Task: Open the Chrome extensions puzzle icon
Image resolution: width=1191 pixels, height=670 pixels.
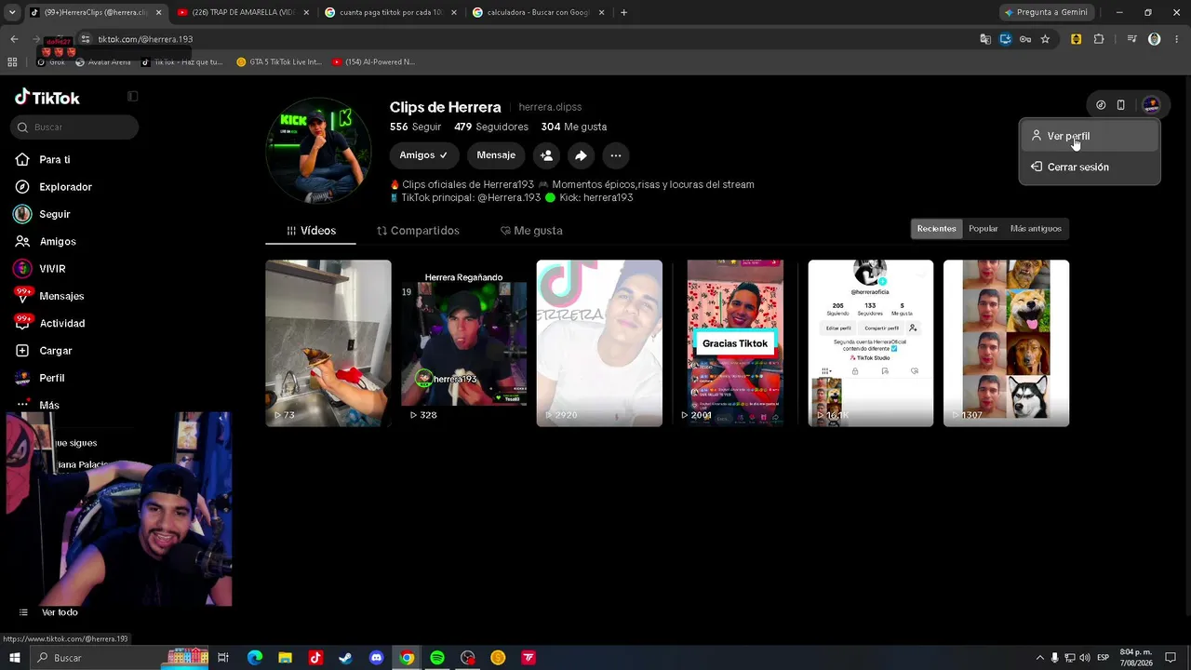Action: (x=1099, y=39)
